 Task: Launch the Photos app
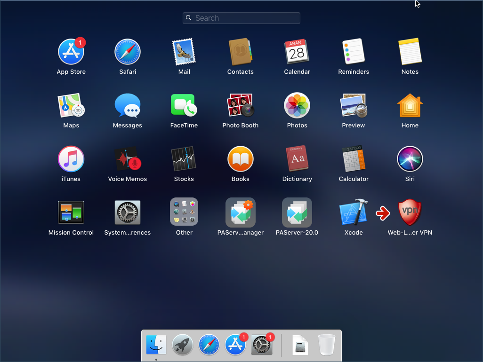click(297, 105)
